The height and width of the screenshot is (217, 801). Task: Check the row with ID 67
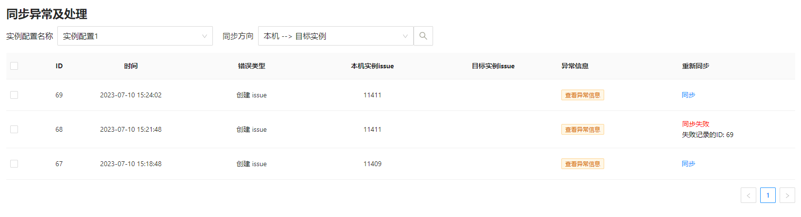point(14,164)
